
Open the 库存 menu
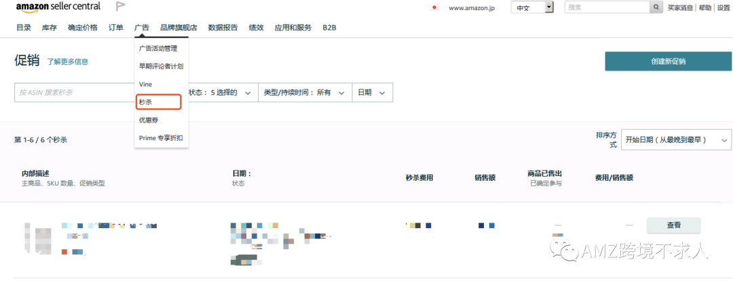click(x=50, y=28)
